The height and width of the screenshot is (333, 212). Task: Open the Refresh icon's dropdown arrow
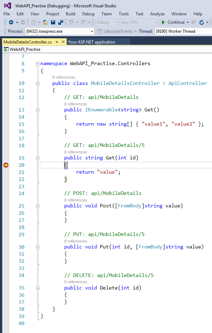tap(207, 22)
